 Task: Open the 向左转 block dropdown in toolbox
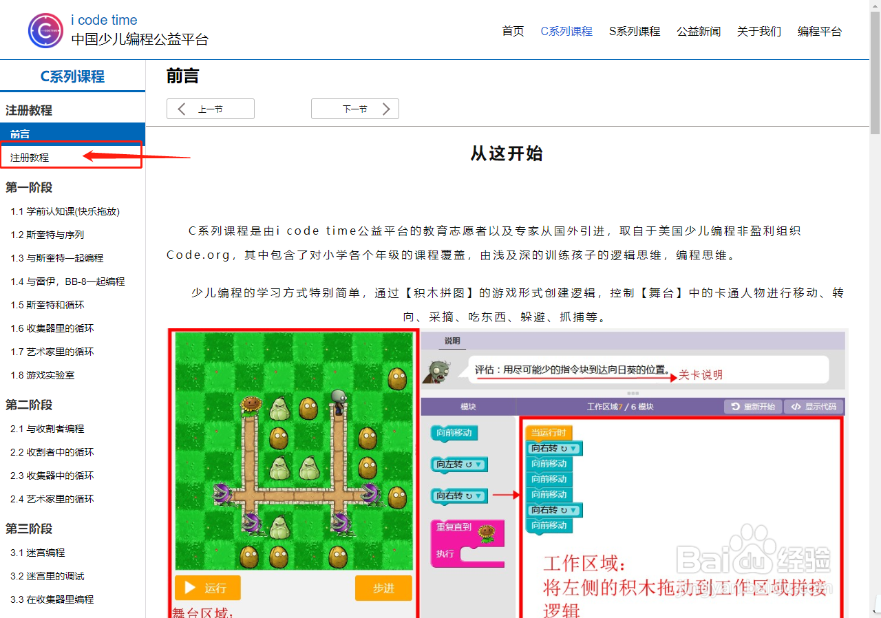tap(478, 465)
